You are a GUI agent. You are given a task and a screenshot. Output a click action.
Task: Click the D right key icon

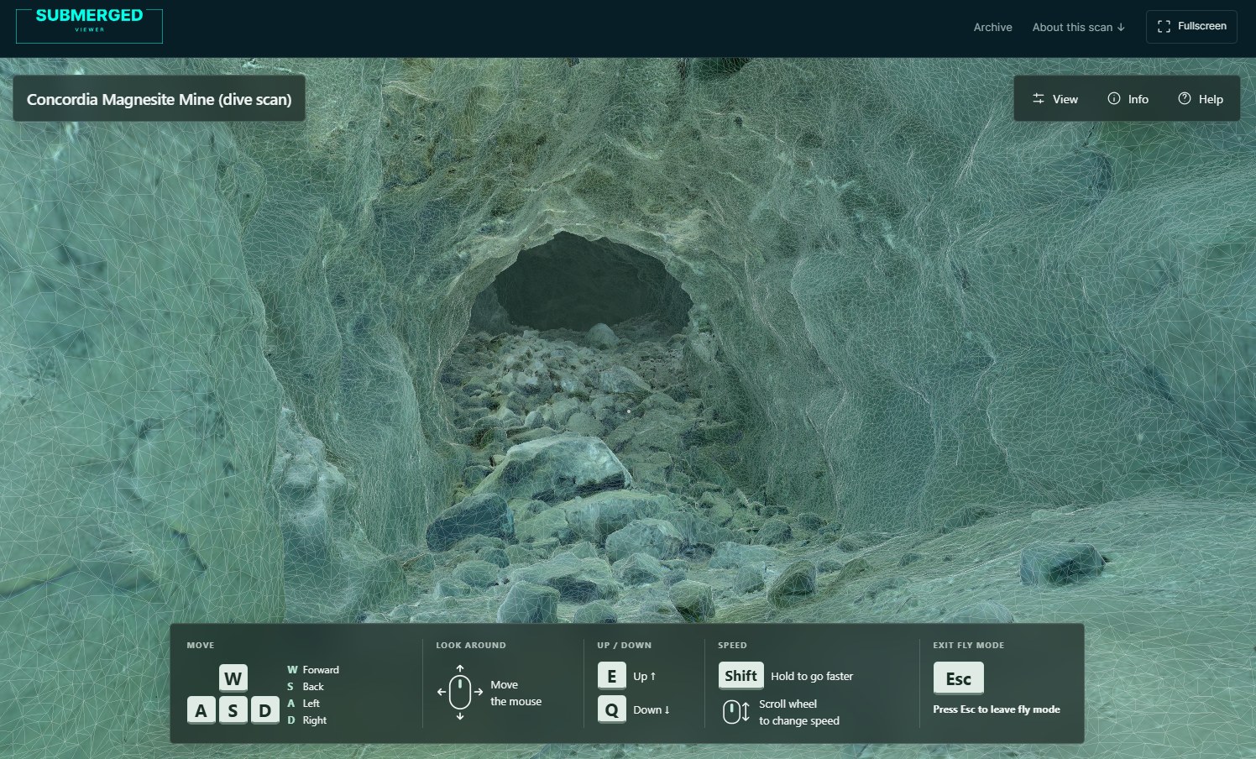click(264, 710)
